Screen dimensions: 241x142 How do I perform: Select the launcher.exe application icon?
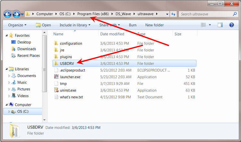[56, 77]
